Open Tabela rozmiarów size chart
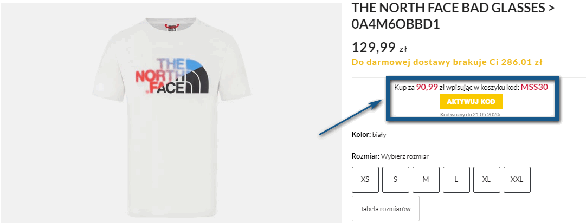Image resolution: width=586 pixels, height=223 pixels. click(385, 209)
